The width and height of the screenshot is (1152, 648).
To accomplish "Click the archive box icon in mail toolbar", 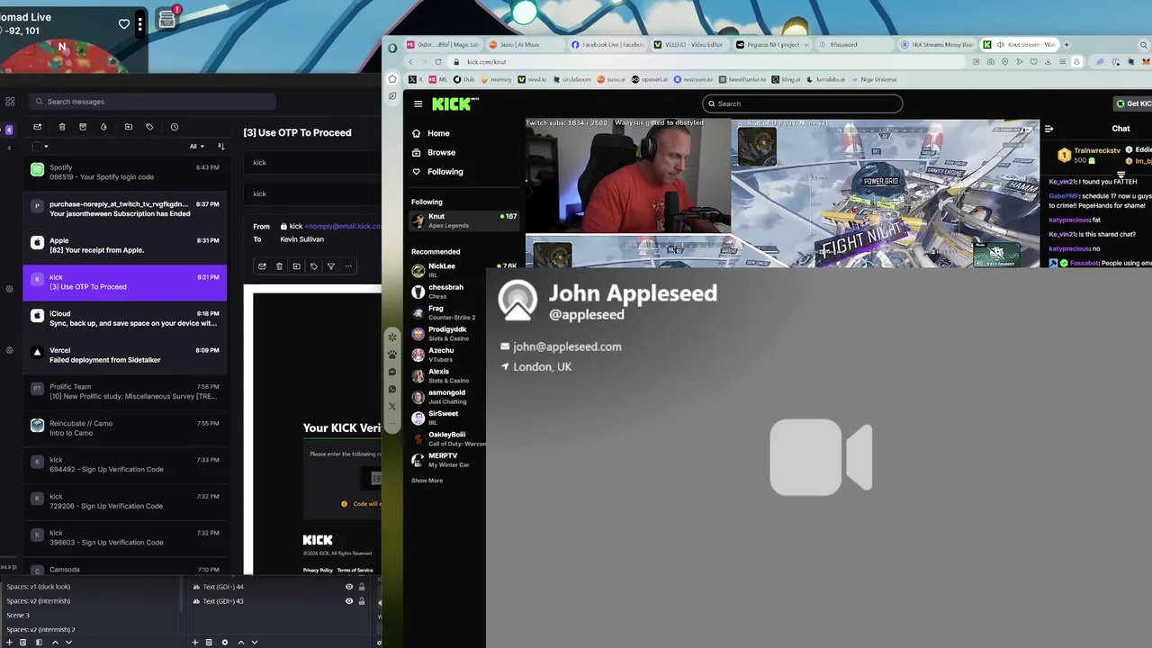I will pyautogui.click(x=83, y=127).
